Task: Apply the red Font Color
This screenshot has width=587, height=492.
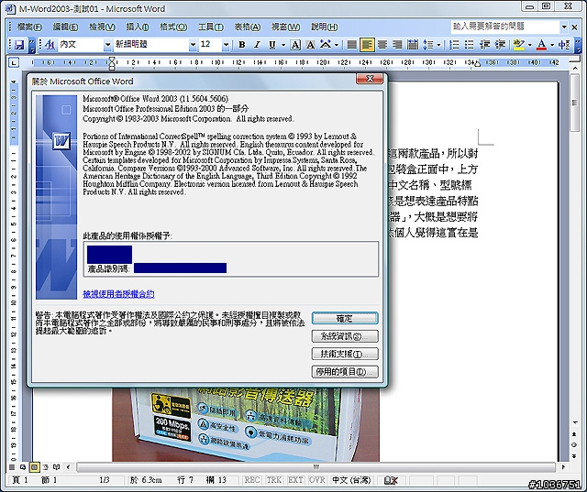Action: [x=541, y=45]
